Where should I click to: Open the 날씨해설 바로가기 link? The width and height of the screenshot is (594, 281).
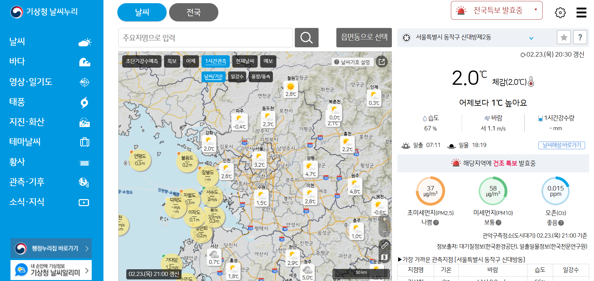tap(562, 145)
